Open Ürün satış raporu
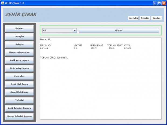Screen dimensions: 167x125 click(19, 68)
